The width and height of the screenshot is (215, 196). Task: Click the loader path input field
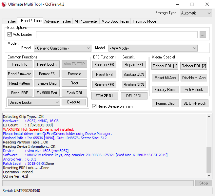pos(117,34)
